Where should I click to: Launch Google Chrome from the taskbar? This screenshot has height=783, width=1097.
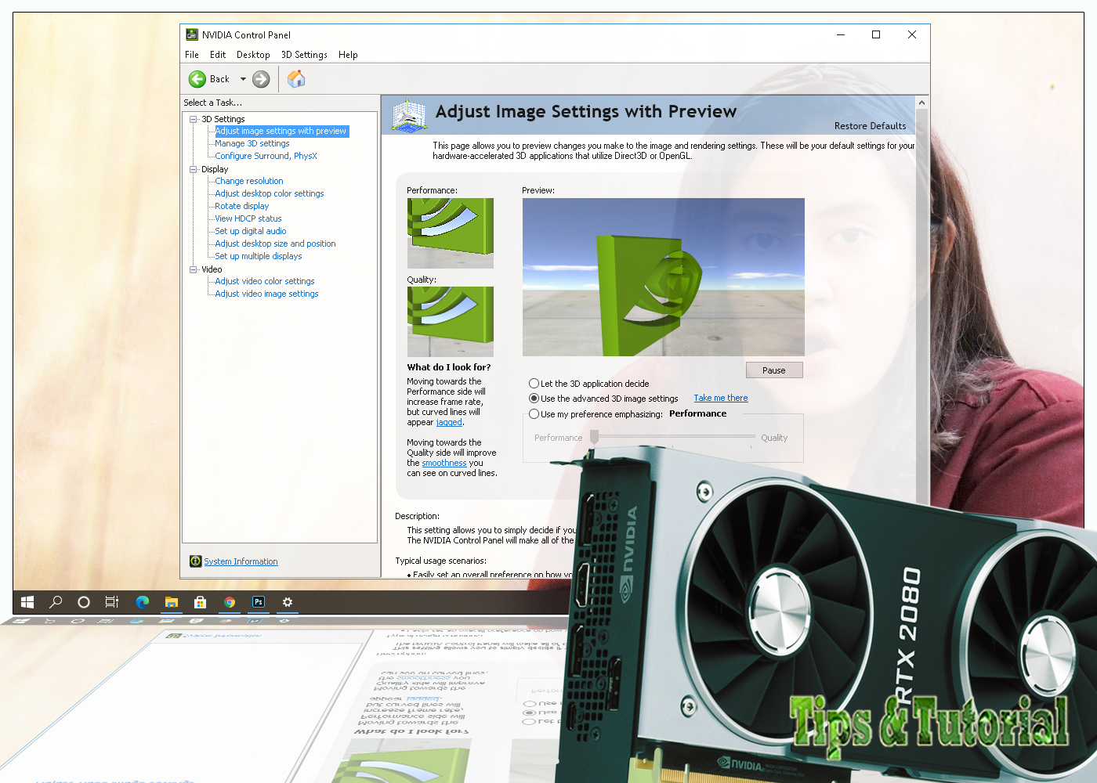[230, 602]
